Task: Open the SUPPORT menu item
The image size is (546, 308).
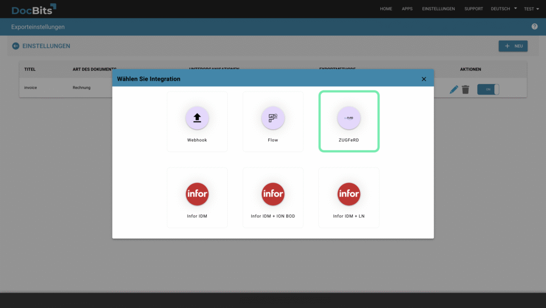Action: (x=473, y=9)
